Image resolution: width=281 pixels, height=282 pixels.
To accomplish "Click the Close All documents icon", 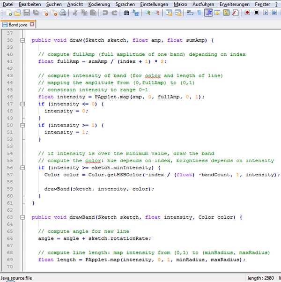I will (x=54, y=13).
